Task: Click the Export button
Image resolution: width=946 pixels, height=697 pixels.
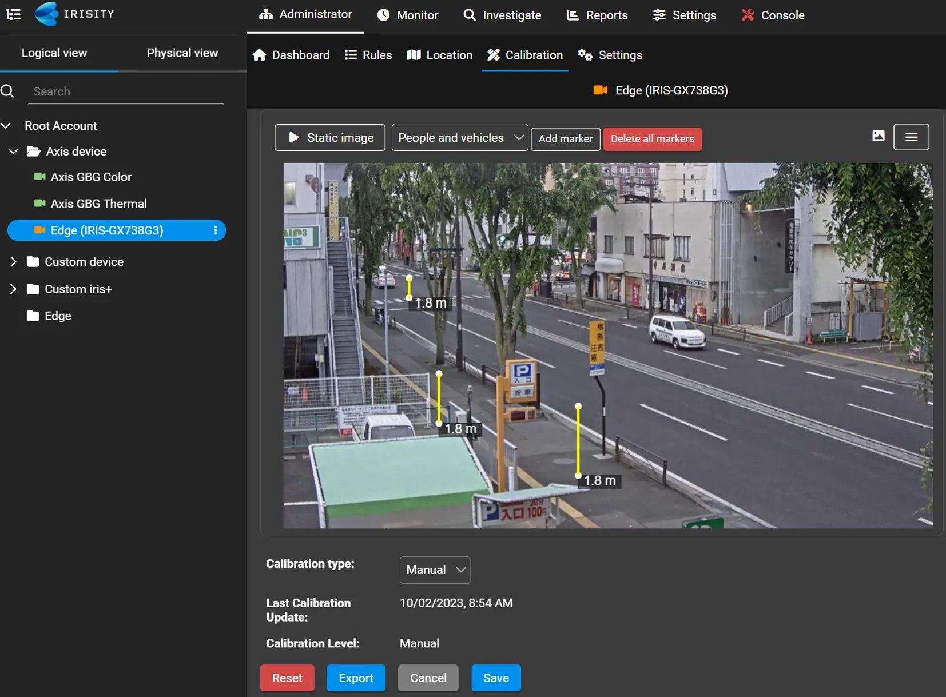Action: (x=356, y=678)
